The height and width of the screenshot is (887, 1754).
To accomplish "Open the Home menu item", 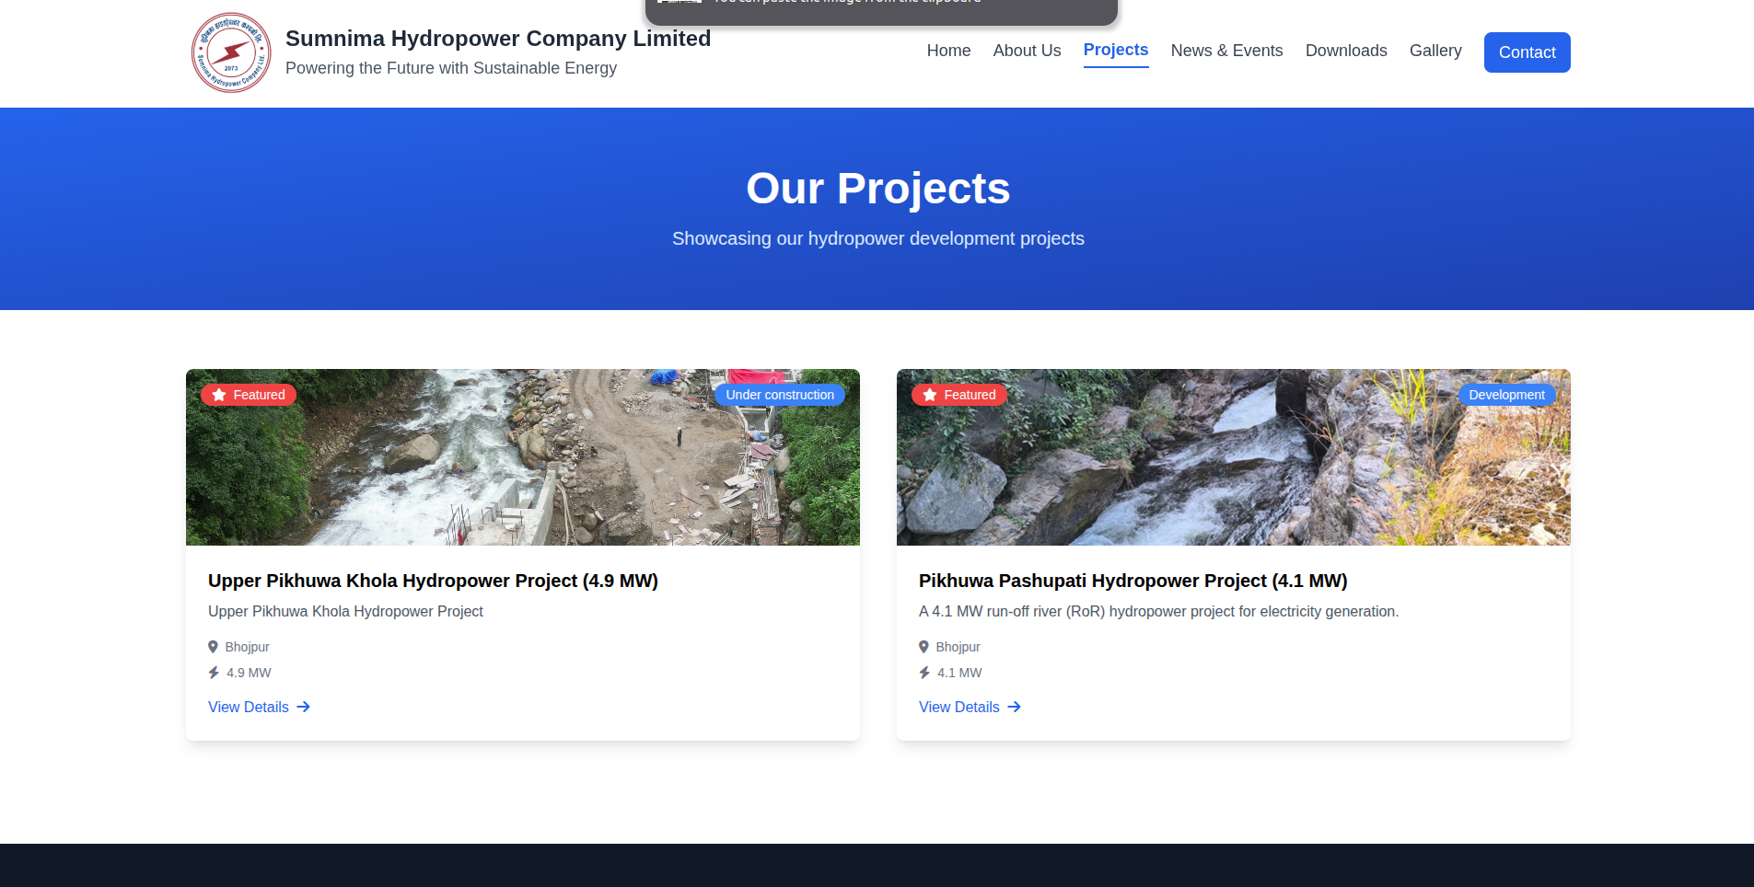I will tap(948, 51).
